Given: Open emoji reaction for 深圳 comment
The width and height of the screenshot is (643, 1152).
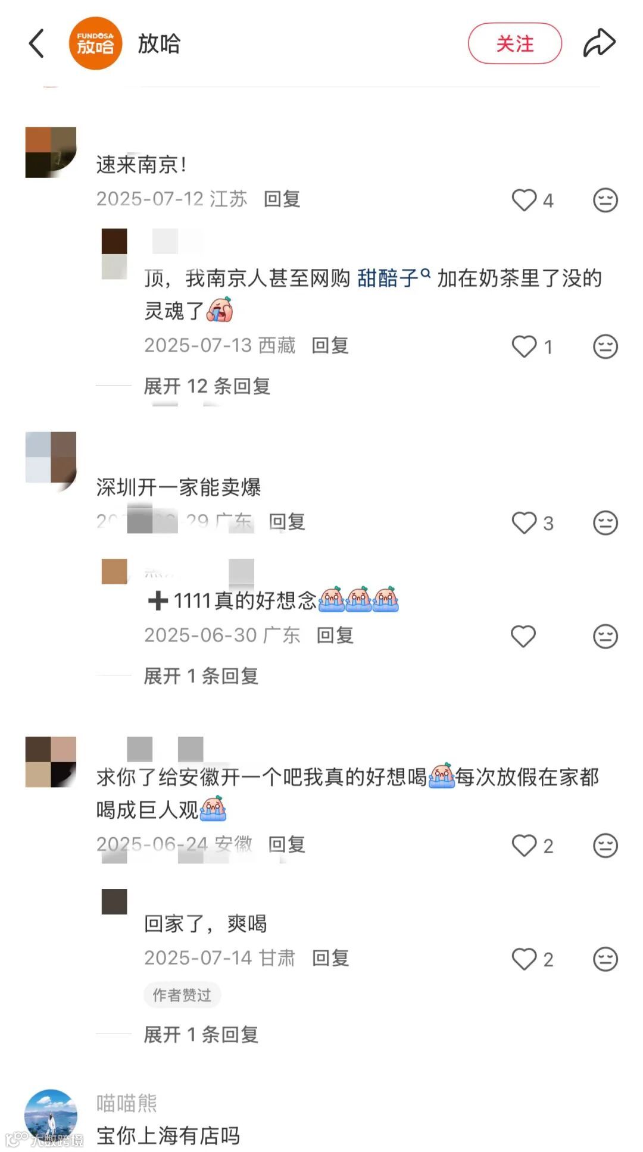Looking at the screenshot, I should pos(605,523).
